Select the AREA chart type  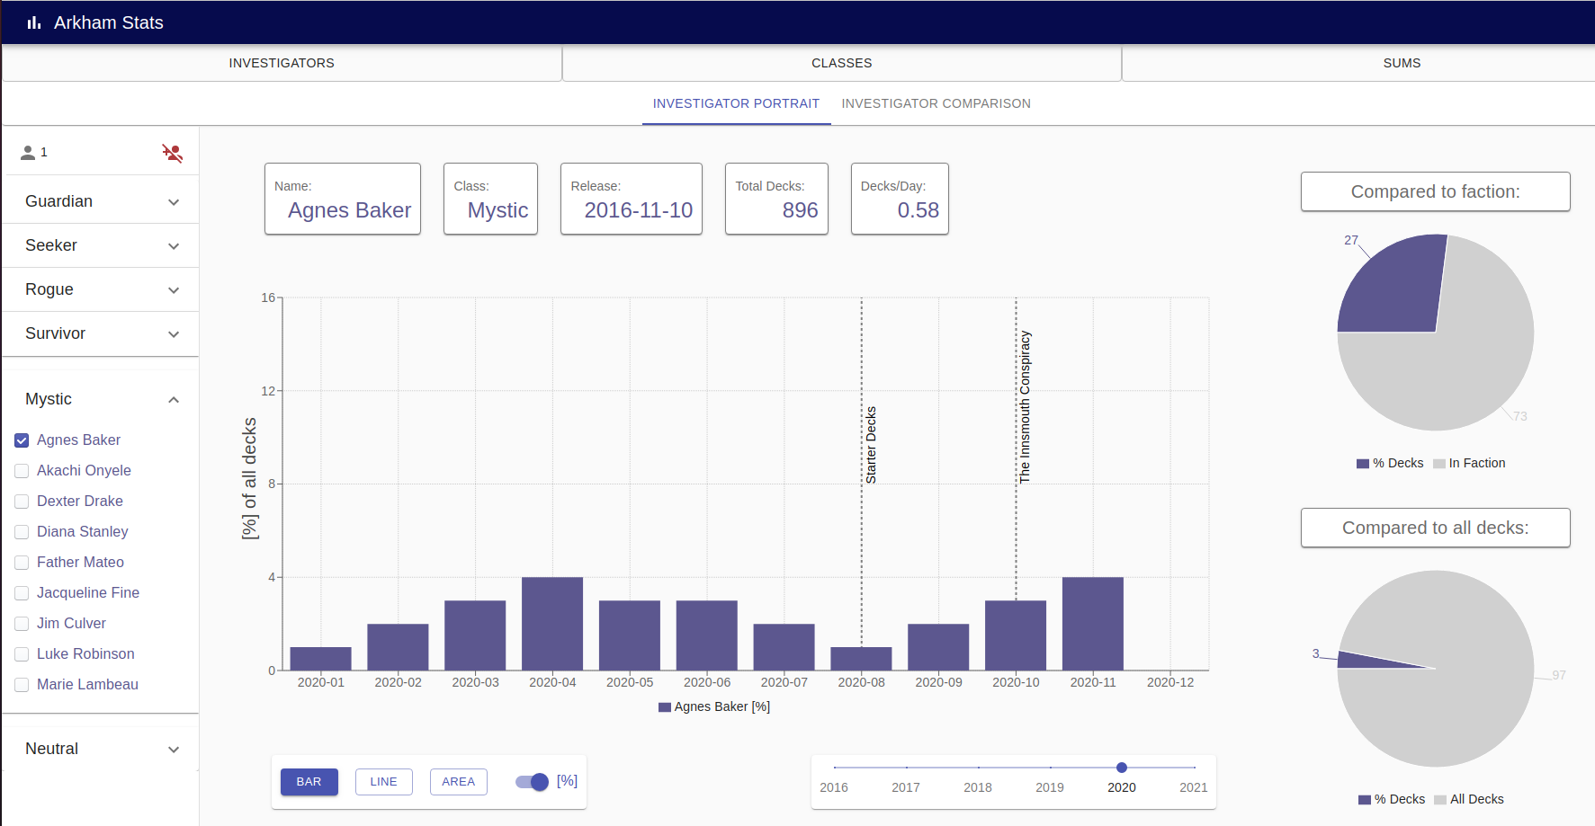click(458, 782)
